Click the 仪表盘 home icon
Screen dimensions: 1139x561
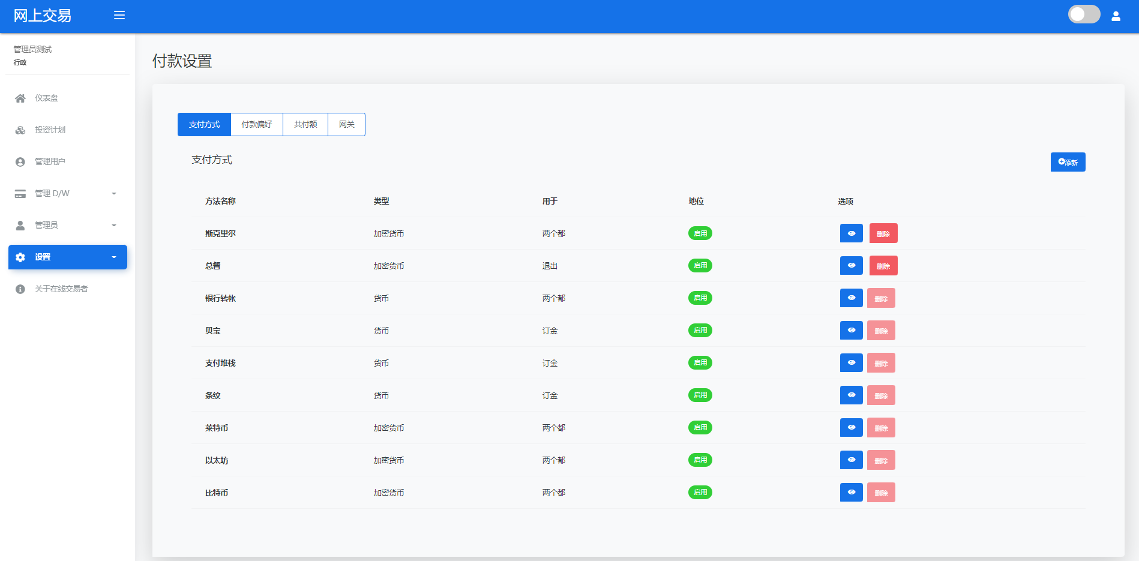pos(20,98)
